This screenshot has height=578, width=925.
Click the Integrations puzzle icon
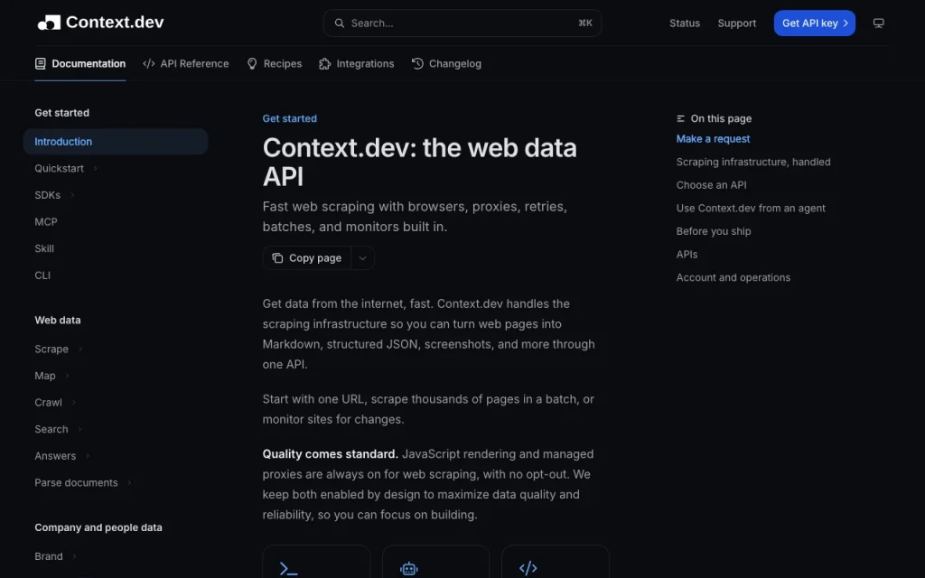(x=324, y=64)
